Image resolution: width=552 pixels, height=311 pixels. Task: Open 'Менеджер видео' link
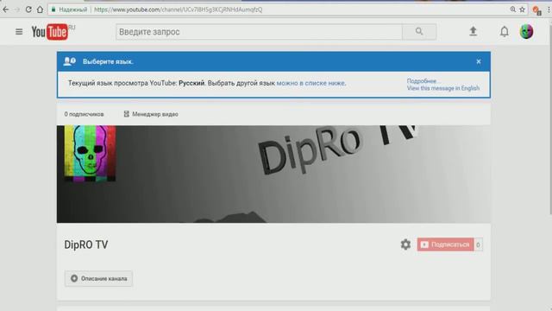(x=155, y=114)
